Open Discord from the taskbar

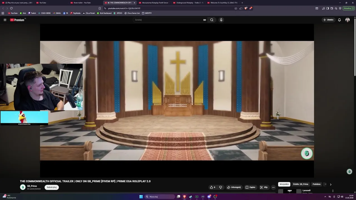point(209,197)
